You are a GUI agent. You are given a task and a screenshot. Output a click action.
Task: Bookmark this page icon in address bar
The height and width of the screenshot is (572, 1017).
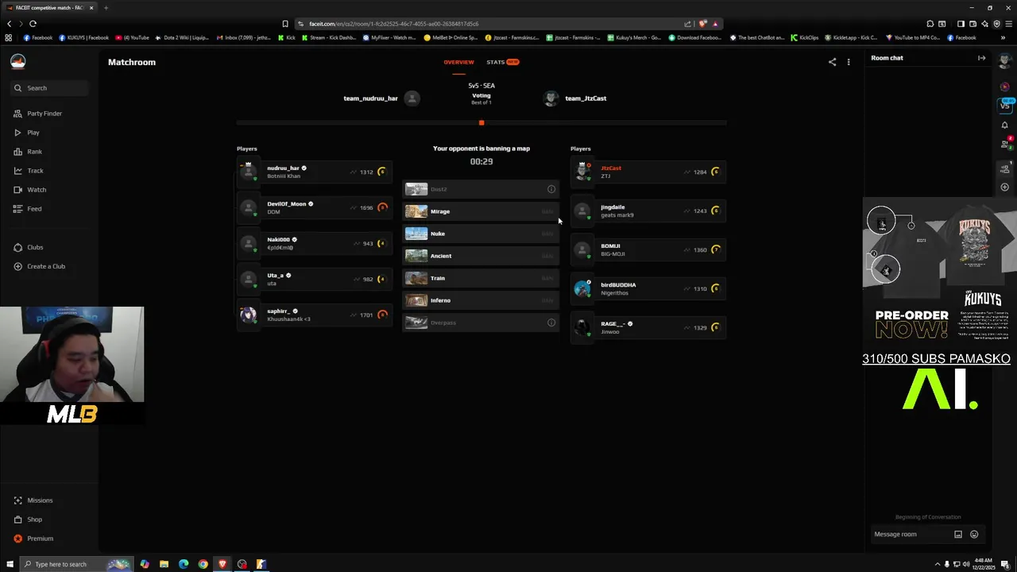[x=285, y=24]
